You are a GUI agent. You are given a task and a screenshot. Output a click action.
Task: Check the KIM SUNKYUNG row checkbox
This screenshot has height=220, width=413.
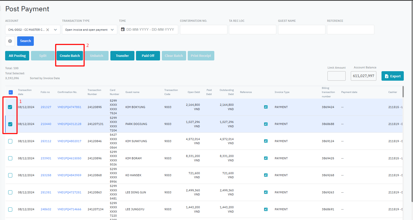(x=10, y=141)
